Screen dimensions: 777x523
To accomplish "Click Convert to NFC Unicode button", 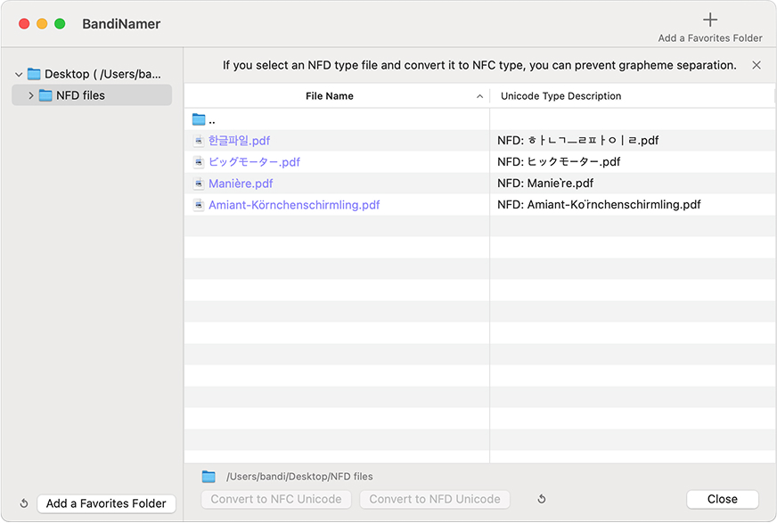I will 276,500.
